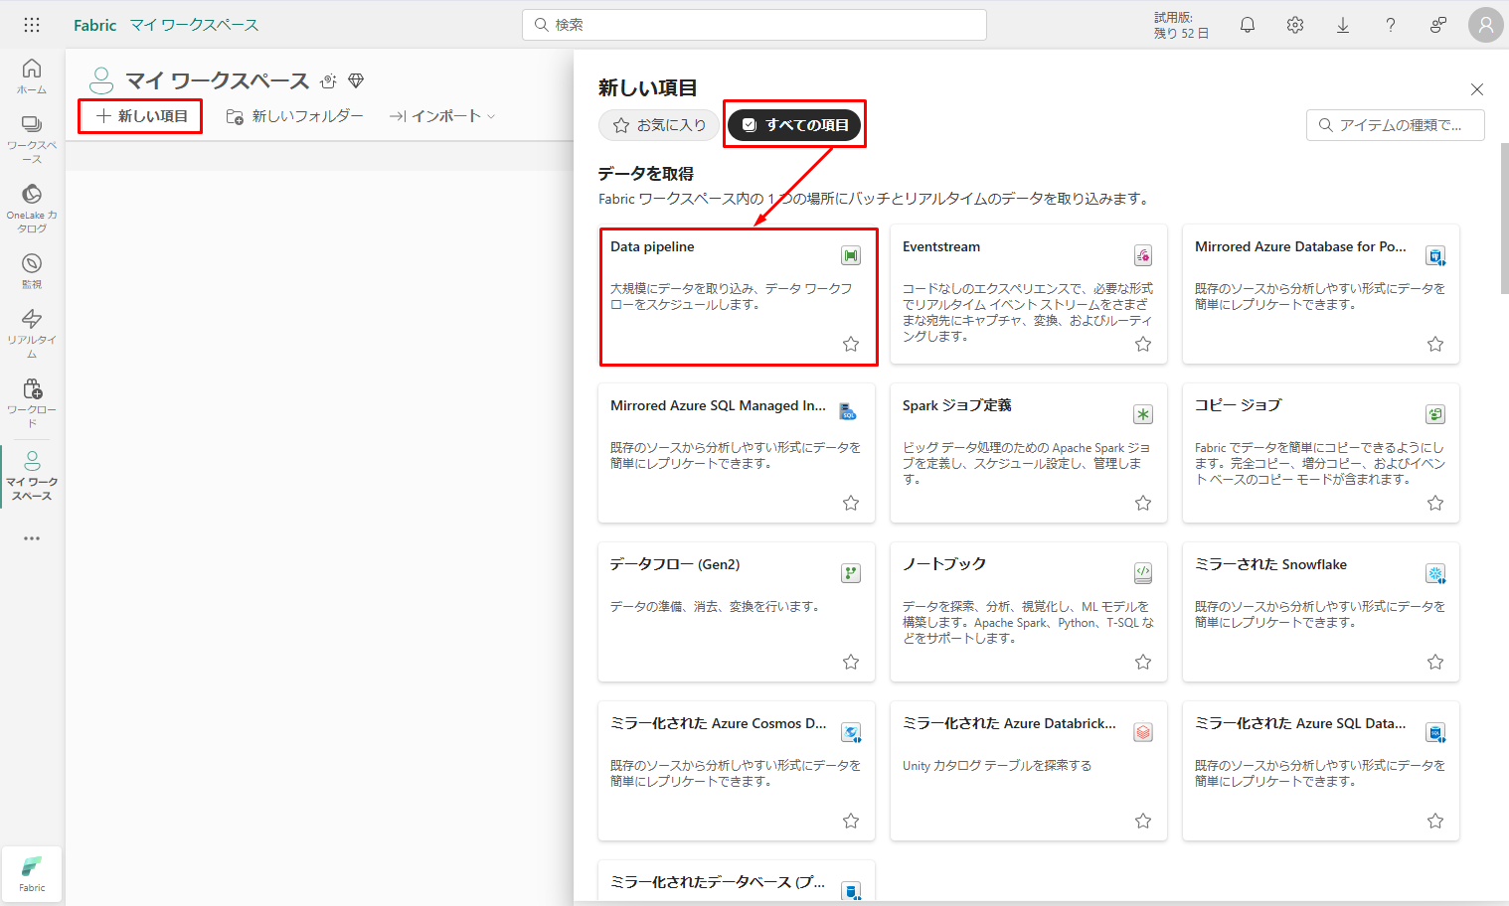Go to Home (ホーム) in sidebar

click(x=32, y=75)
